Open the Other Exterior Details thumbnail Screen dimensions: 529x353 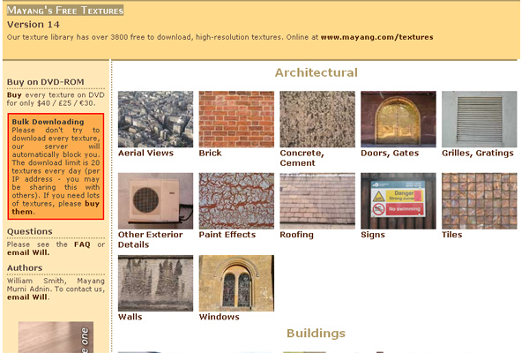pos(155,201)
